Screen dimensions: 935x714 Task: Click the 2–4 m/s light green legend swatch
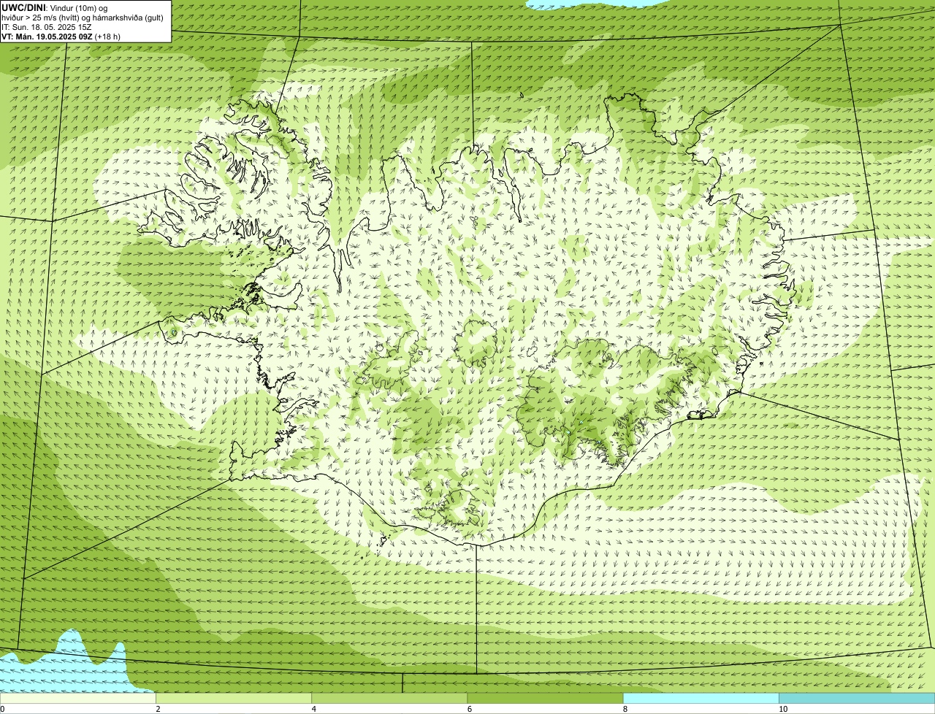pyautogui.click(x=234, y=698)
